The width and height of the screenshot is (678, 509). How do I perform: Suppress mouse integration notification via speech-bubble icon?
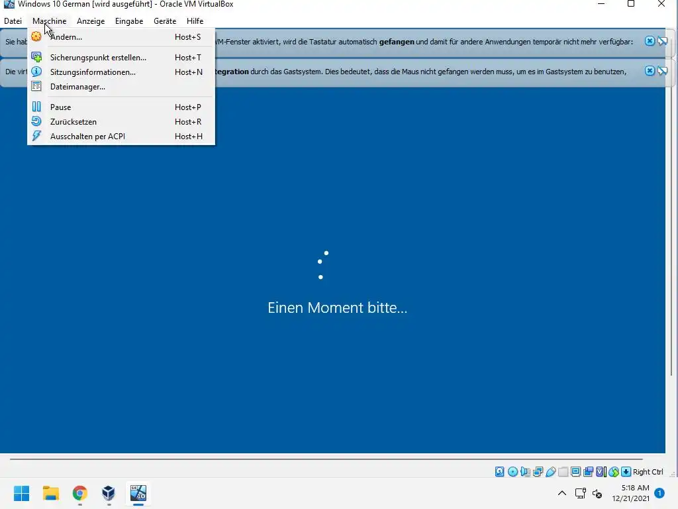(662, 70)
